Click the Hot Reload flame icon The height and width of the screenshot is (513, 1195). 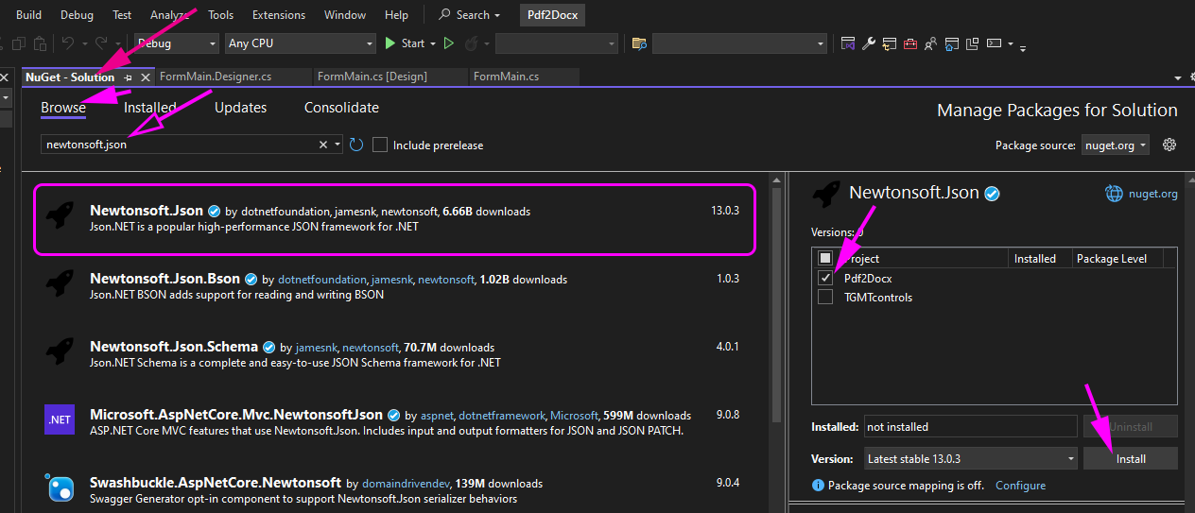[471, 43]
